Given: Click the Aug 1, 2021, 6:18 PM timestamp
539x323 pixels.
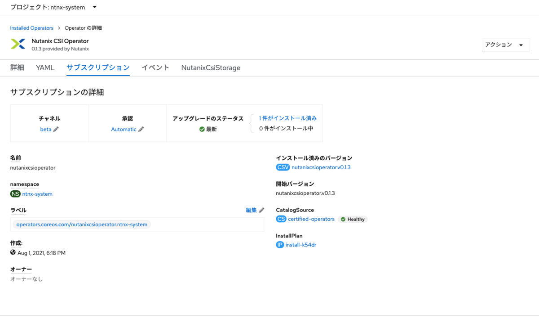Looking at the screenshot, I should click(x=41, y=253).
